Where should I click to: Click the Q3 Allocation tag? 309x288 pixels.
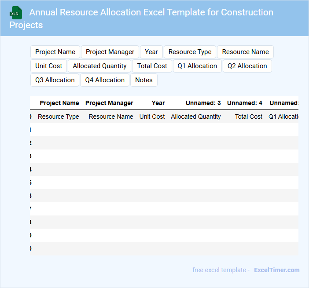point(55,80)
